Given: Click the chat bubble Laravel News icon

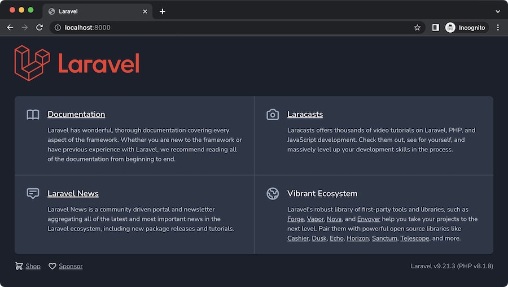Looking at the screenshot, I should [x=33, y=194].
